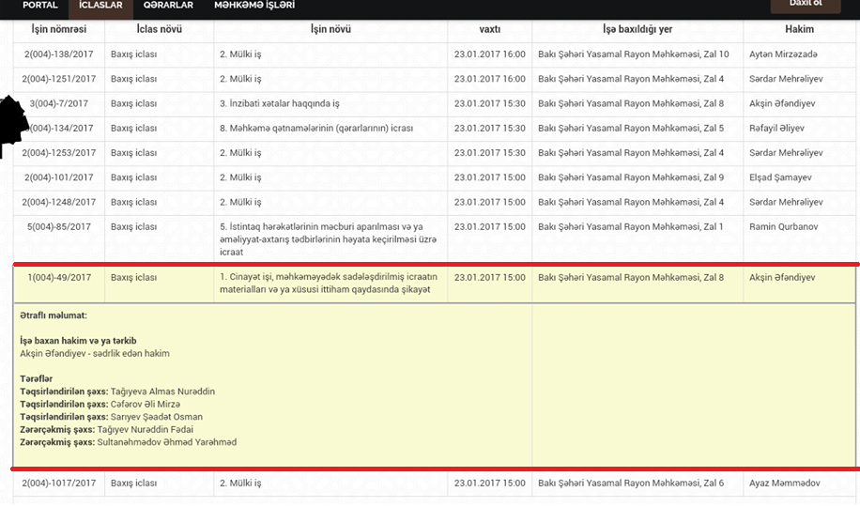Click the İşə baxan hakim və ya tərkib label
860x507 pixels.
tap(78, 341)
